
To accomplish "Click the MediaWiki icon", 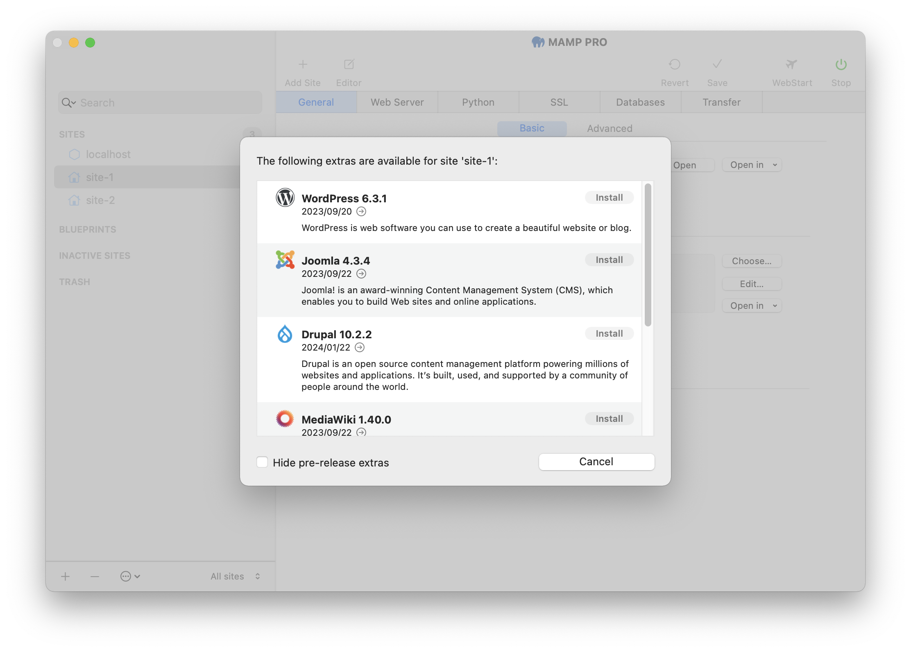I will click(x=285, y=419).
